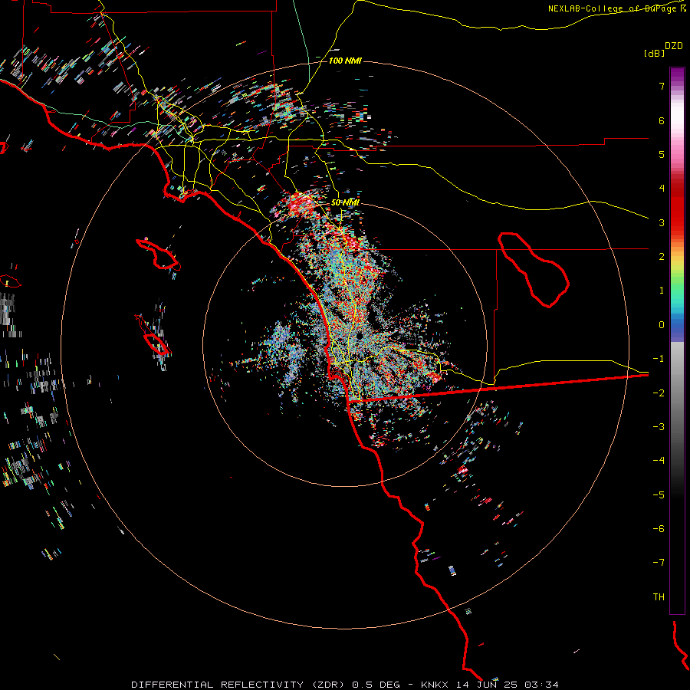Click the 3 value on the color scale

click(662, 222)
